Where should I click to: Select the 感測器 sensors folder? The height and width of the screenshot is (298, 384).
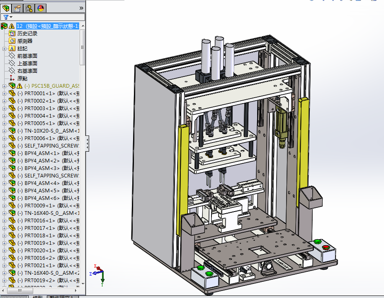25,41
